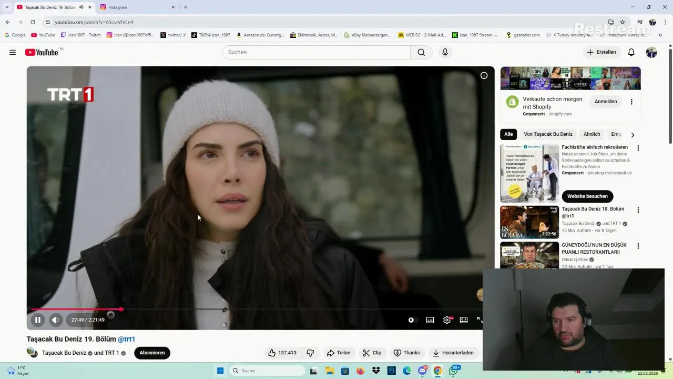Select the Alle filter chip
The image size is (673, 379).
tap(508, 134)
